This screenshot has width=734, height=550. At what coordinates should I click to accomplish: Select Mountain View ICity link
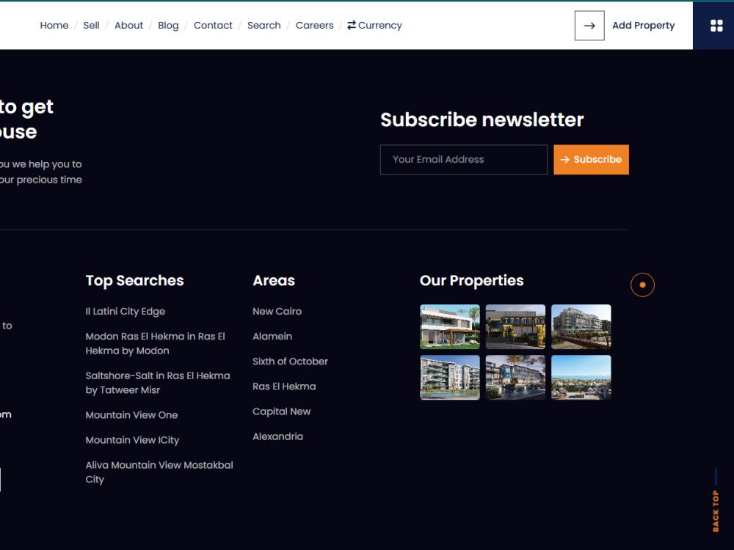pyautogui.click(x=132, y=440)
